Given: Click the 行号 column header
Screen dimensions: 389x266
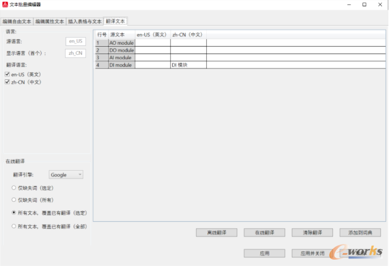Looking at the screenshot, I should (x=102, y=35).
